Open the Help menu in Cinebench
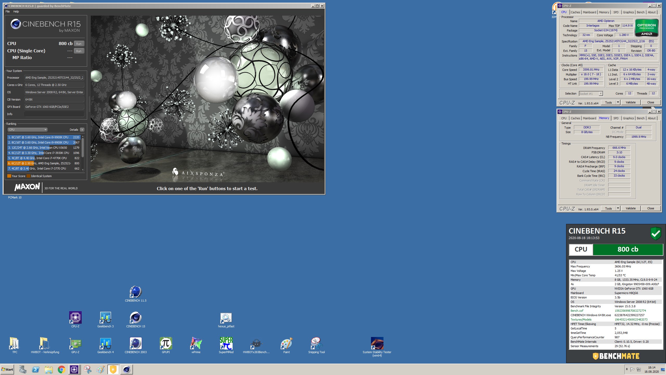 (16, 11)
